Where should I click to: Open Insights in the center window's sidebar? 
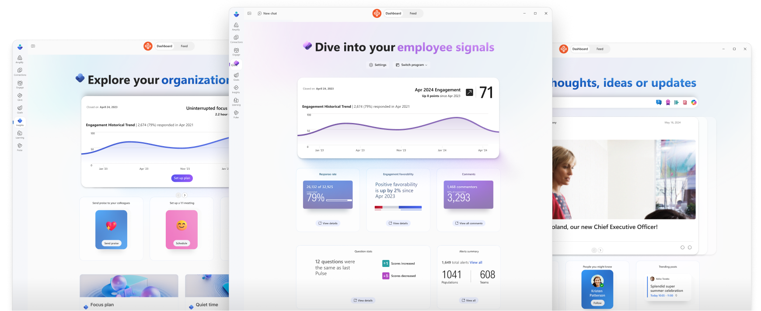(236, 89)
